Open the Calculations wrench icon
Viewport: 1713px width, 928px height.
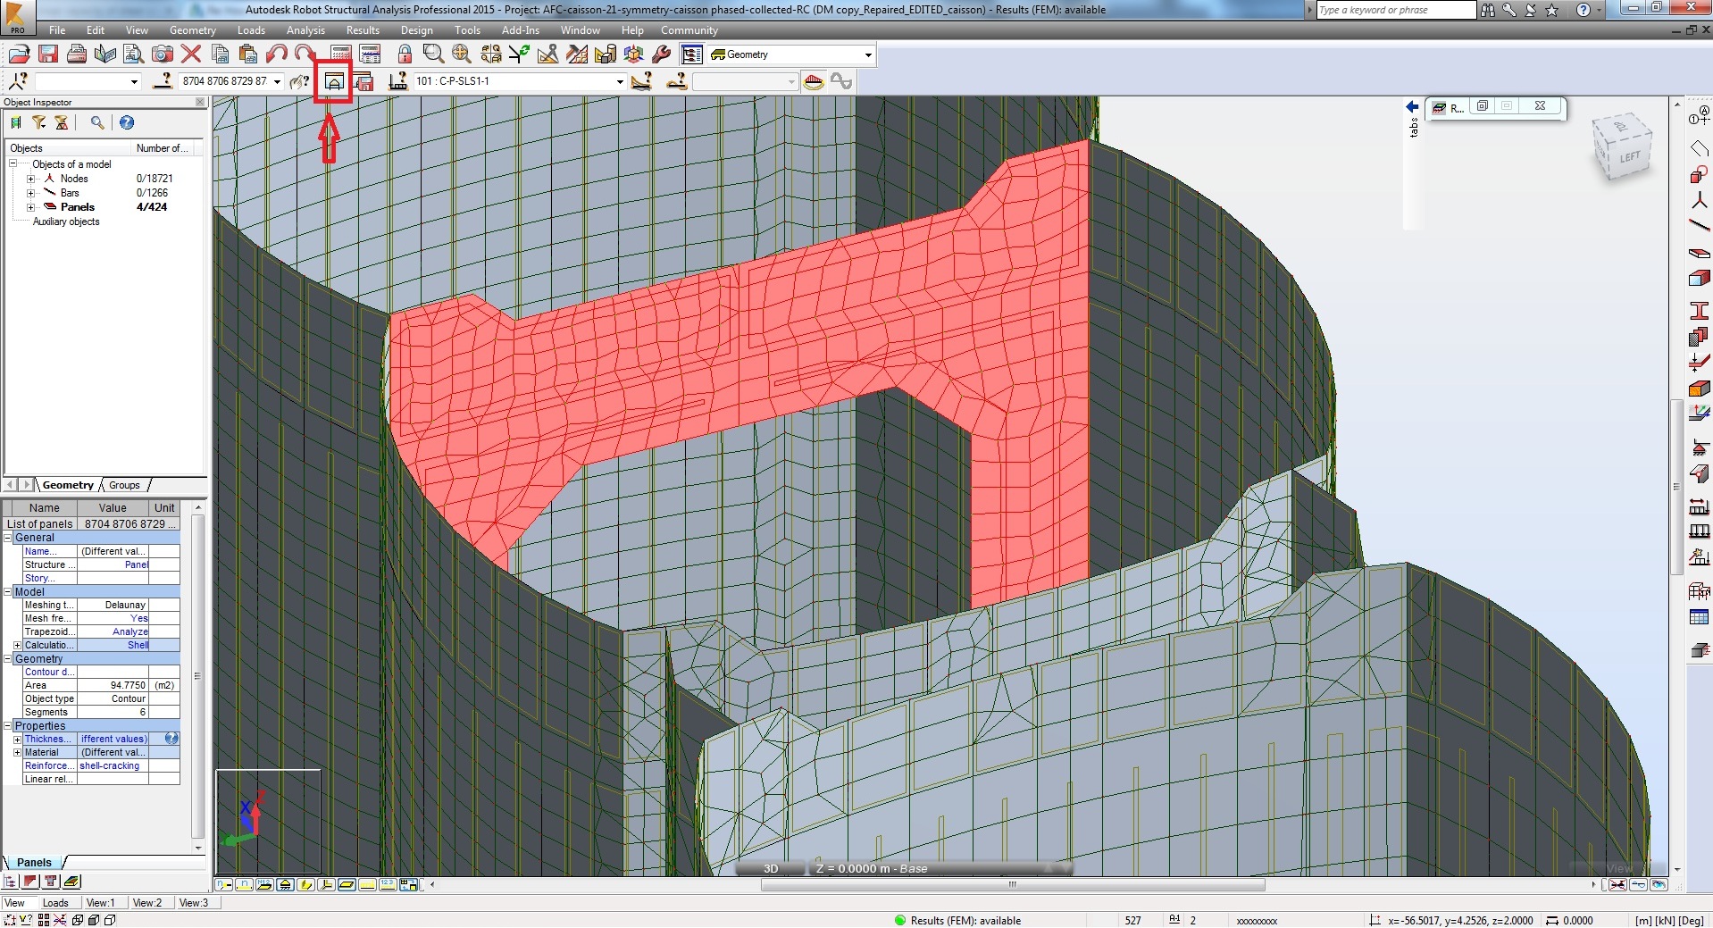[662, 54]
